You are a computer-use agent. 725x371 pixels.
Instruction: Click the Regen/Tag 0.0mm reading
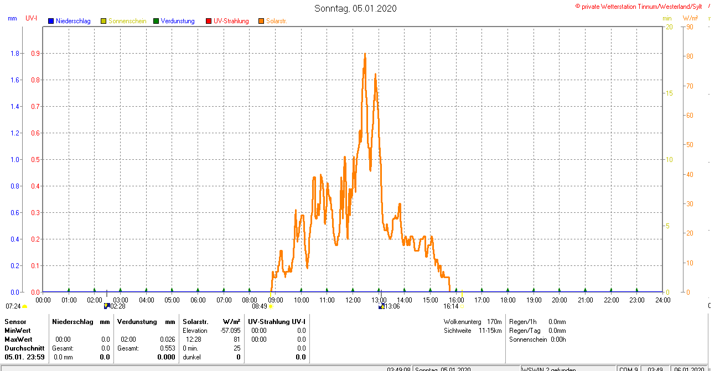pyautogui.click(x=537, y=331)
